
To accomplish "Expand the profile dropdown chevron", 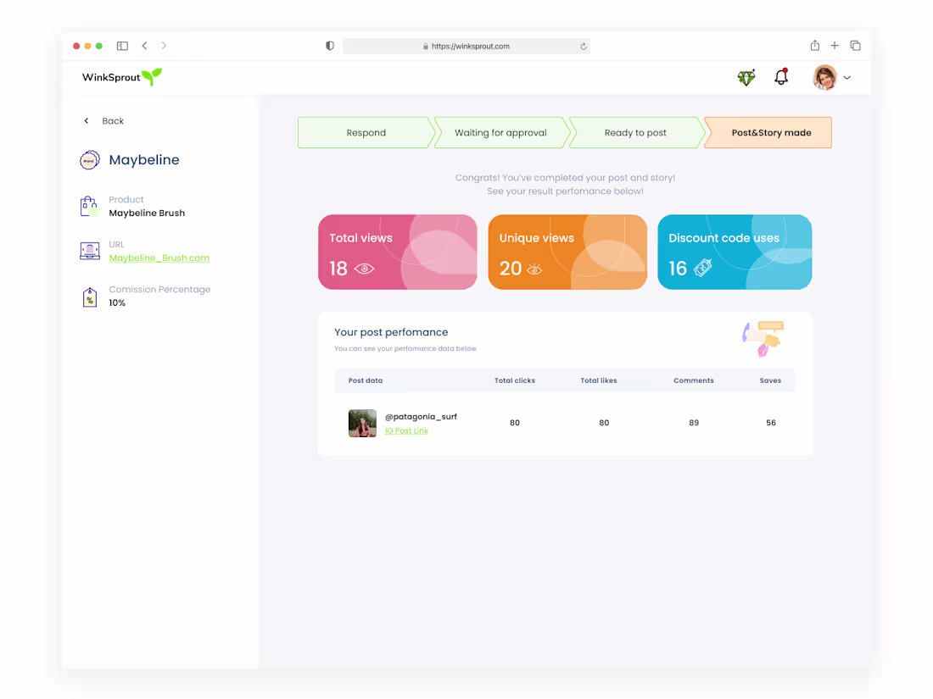I will pyautogui.click(x=846, y=78).
